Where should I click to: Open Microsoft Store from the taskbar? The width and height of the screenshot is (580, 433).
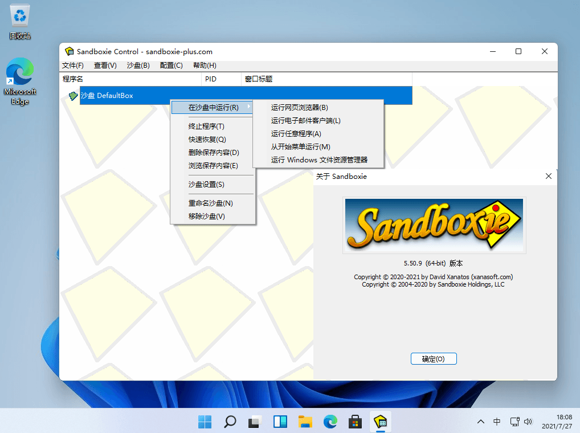[355, 422]
